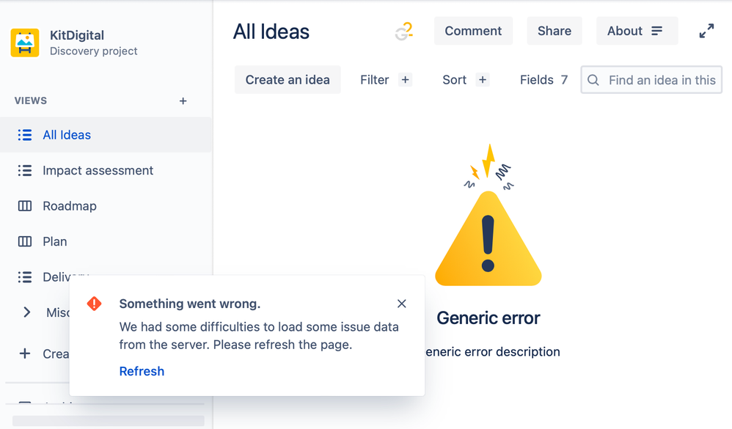
Task: Click the red error diamond icon
Action: (x=95, y=304)
